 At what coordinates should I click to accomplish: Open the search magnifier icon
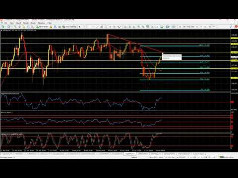(231, 27)
